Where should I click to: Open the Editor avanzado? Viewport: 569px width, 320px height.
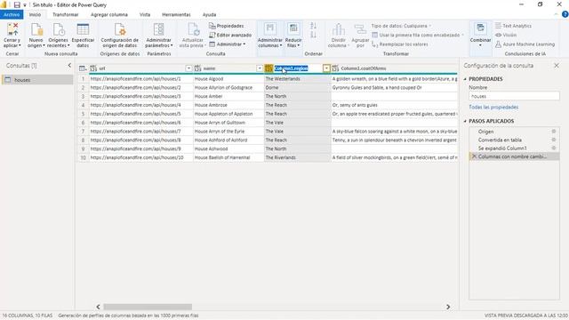click(x=230, y=35)
